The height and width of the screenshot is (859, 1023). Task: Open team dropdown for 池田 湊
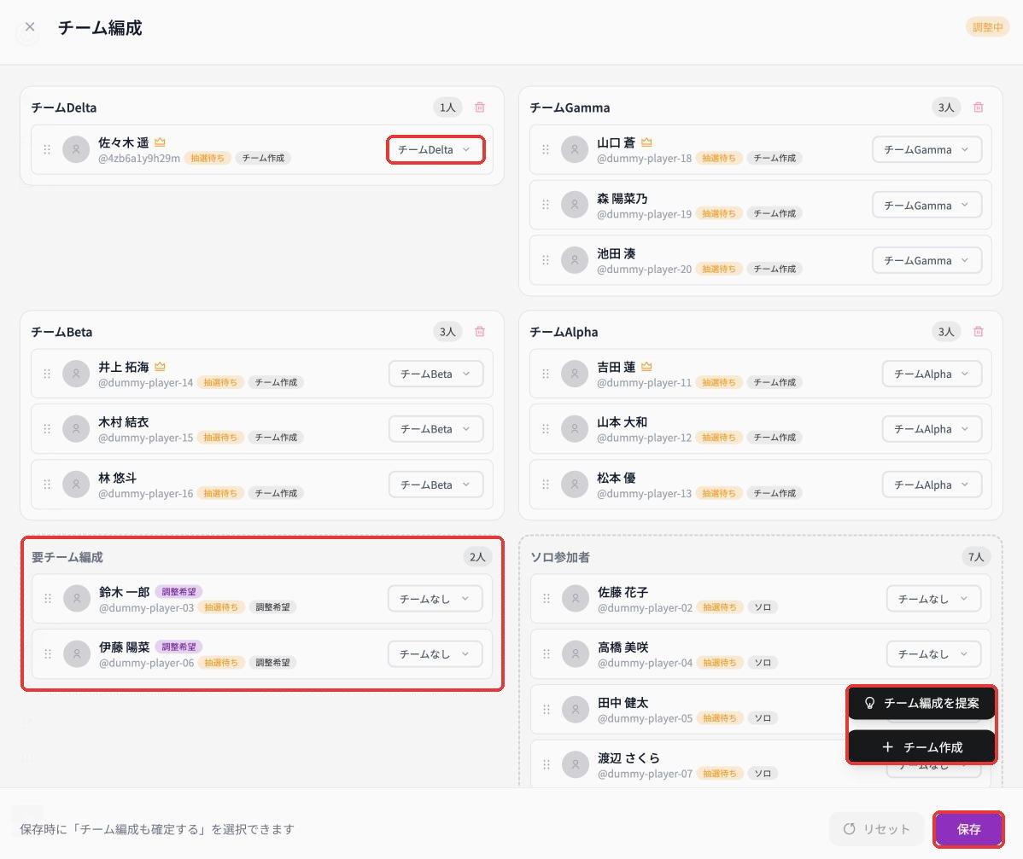927,261
